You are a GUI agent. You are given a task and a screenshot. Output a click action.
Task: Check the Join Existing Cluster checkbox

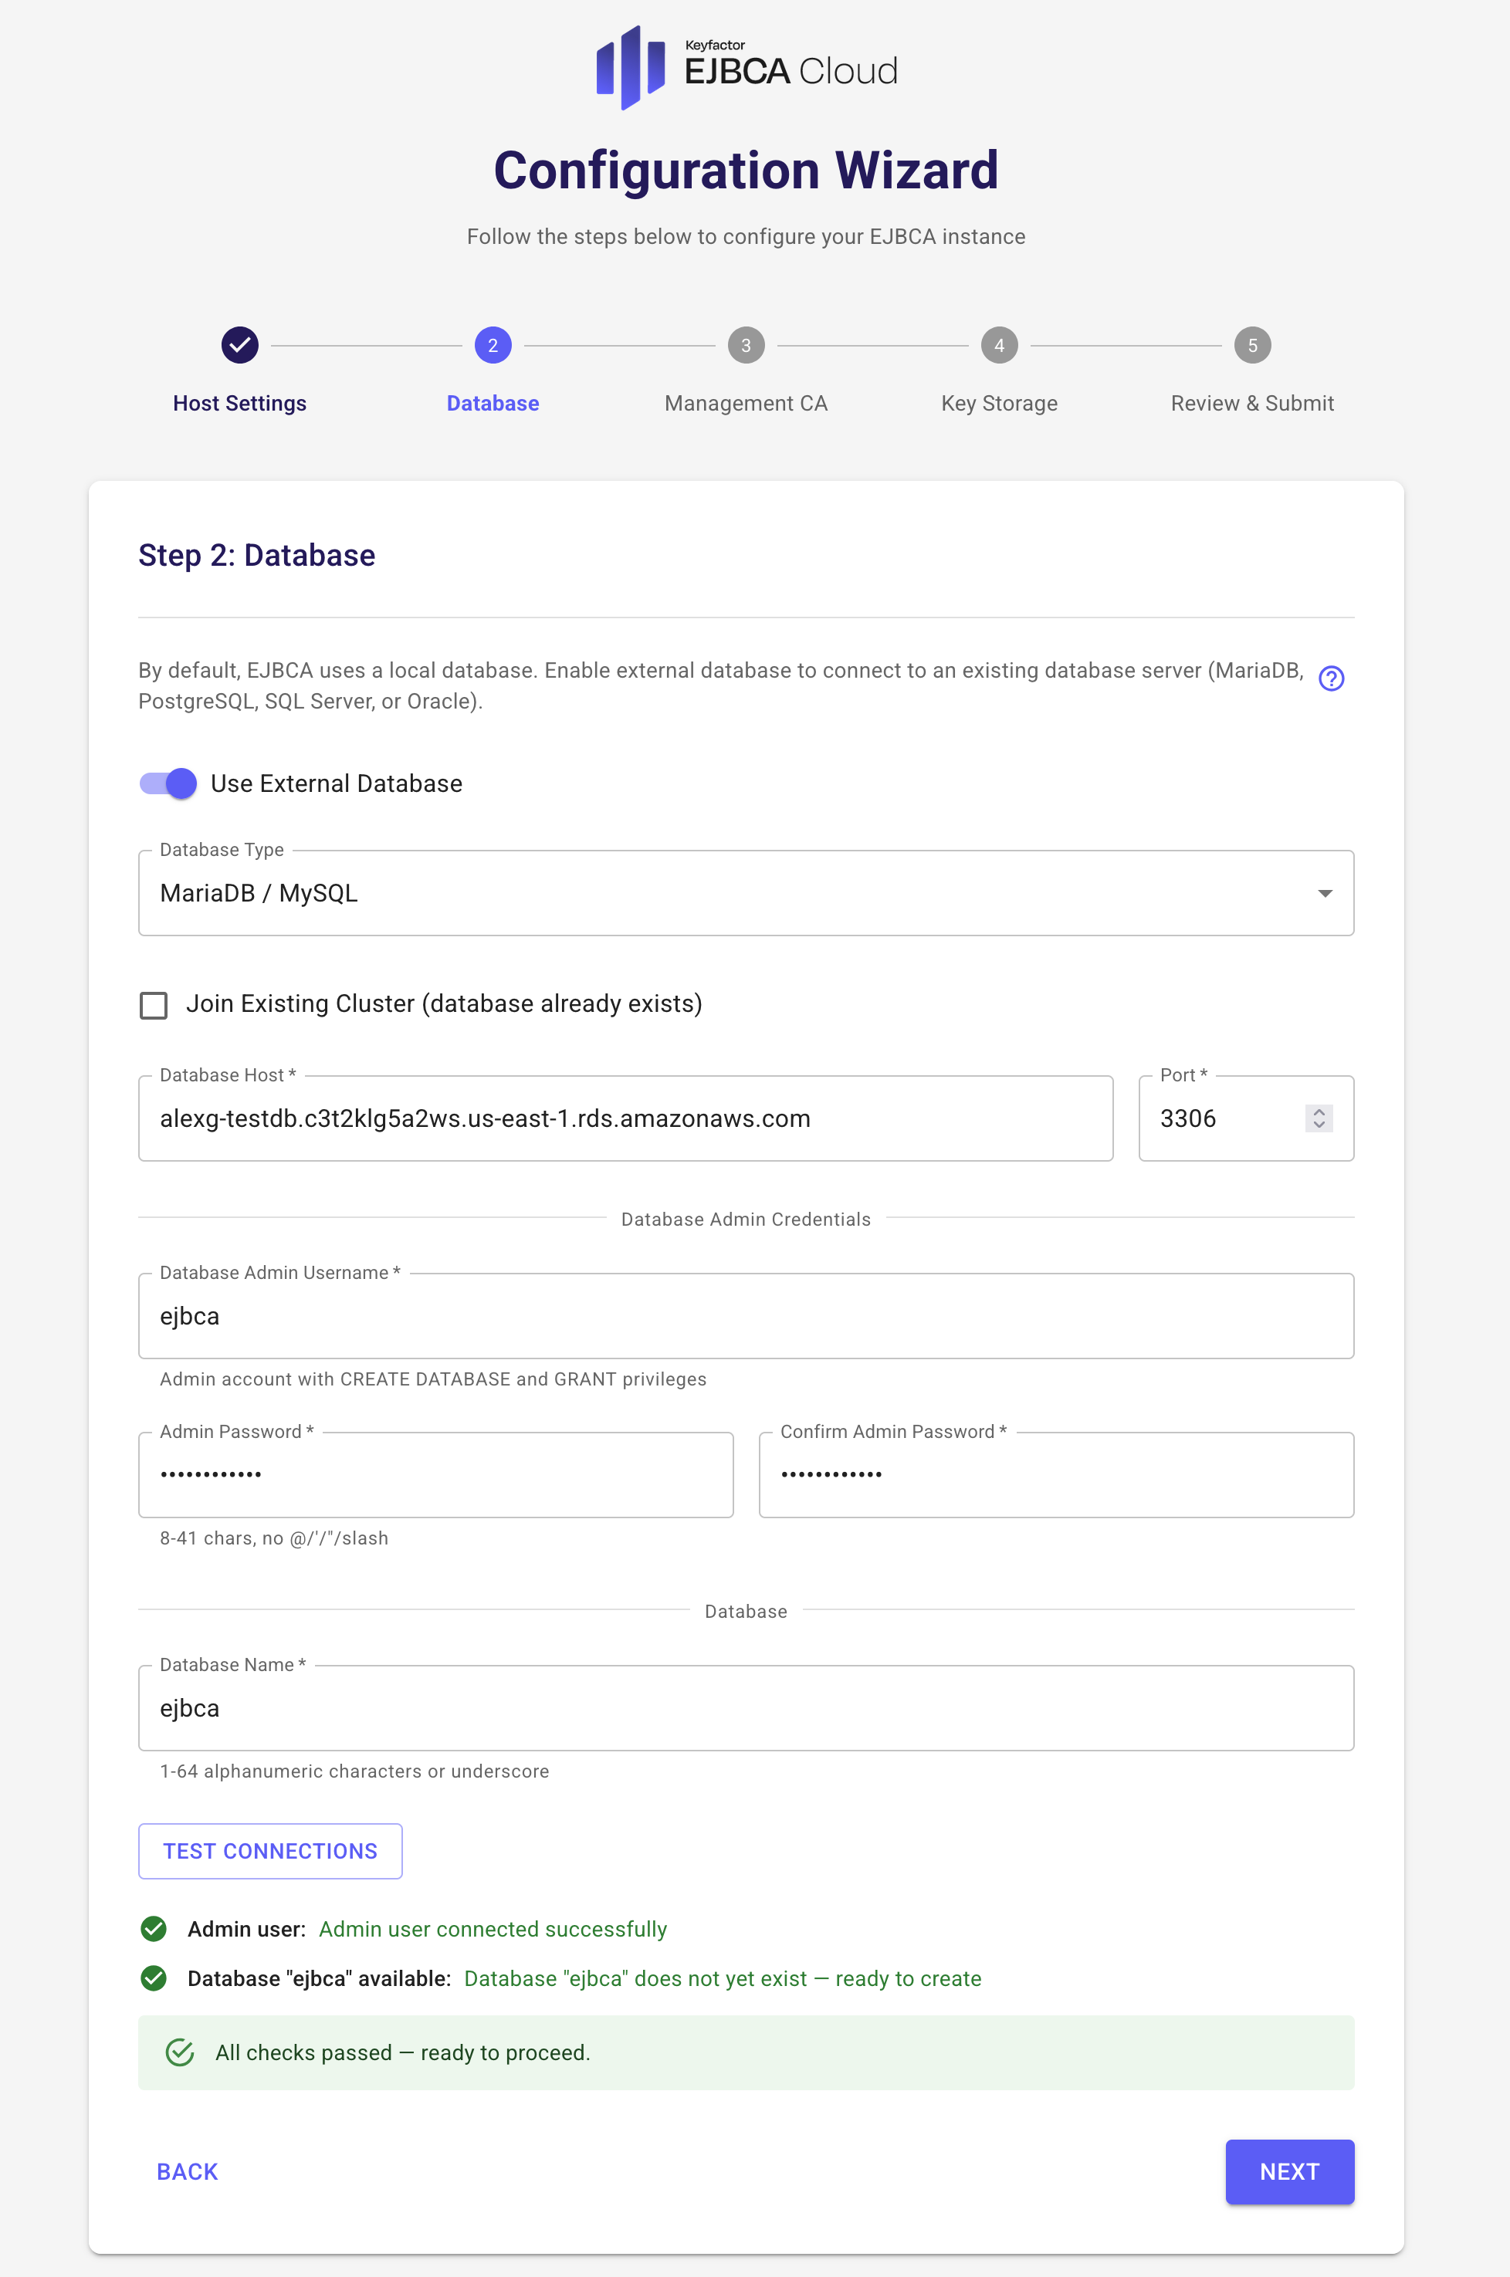154,1004
